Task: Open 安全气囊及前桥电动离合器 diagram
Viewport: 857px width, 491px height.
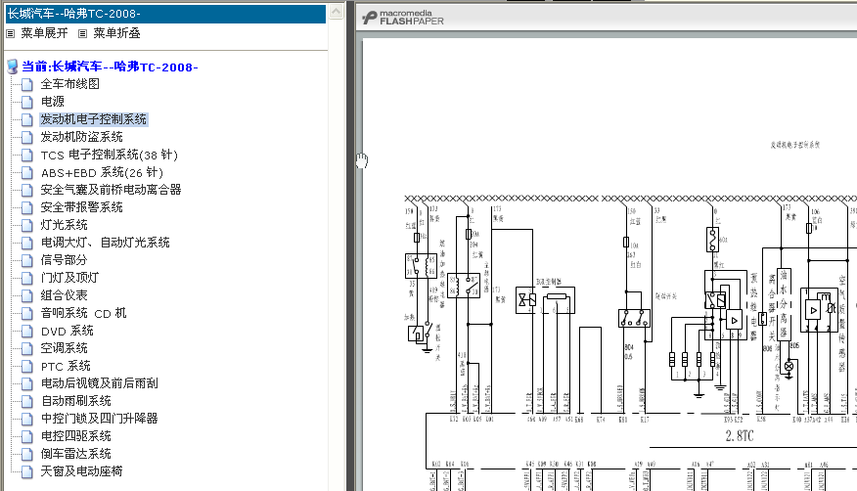Action: (x=111, y=190)
